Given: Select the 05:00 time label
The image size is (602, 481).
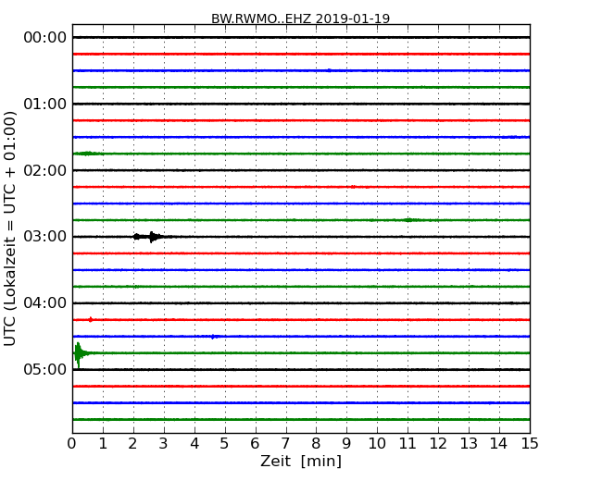Looking at the screenshot, I should pyautogui.click(x=45, y=369).
